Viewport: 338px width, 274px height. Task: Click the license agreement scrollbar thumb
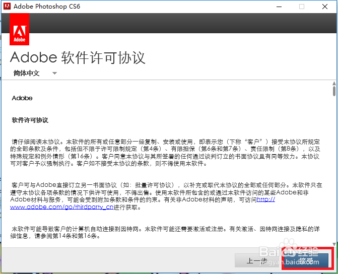334,91
